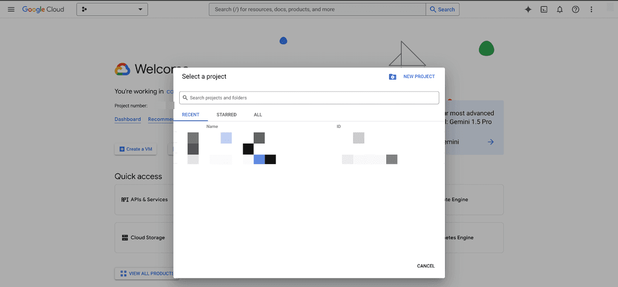
Task: Activate Cloud Shell terminal icon
Action: coord(544,9)
